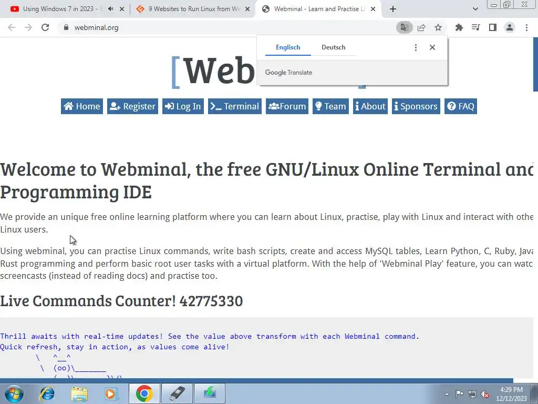Image resolution: width=538 pixels, height=404 pixels.
Task: Select the Webminal - Learn and Practise tab
Action: tap(320, 9)
